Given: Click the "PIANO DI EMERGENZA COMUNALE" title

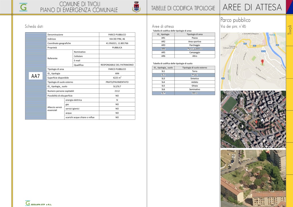Looking at the screenshot, I should tap(79, 10).
